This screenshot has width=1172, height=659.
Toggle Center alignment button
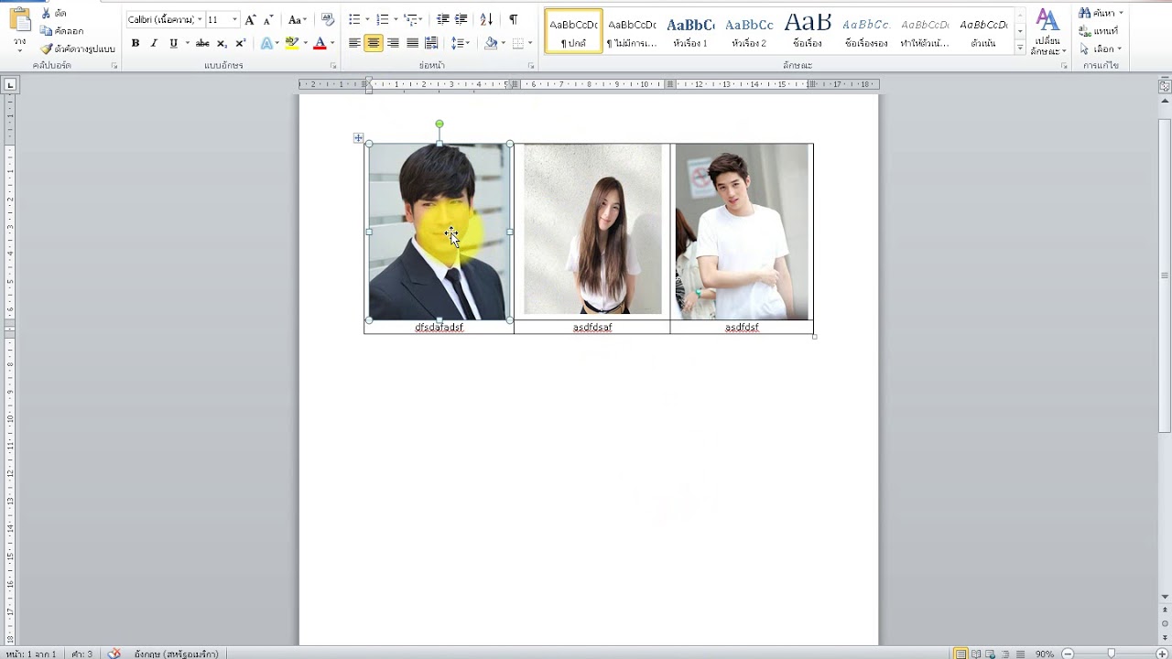(374, 43)
